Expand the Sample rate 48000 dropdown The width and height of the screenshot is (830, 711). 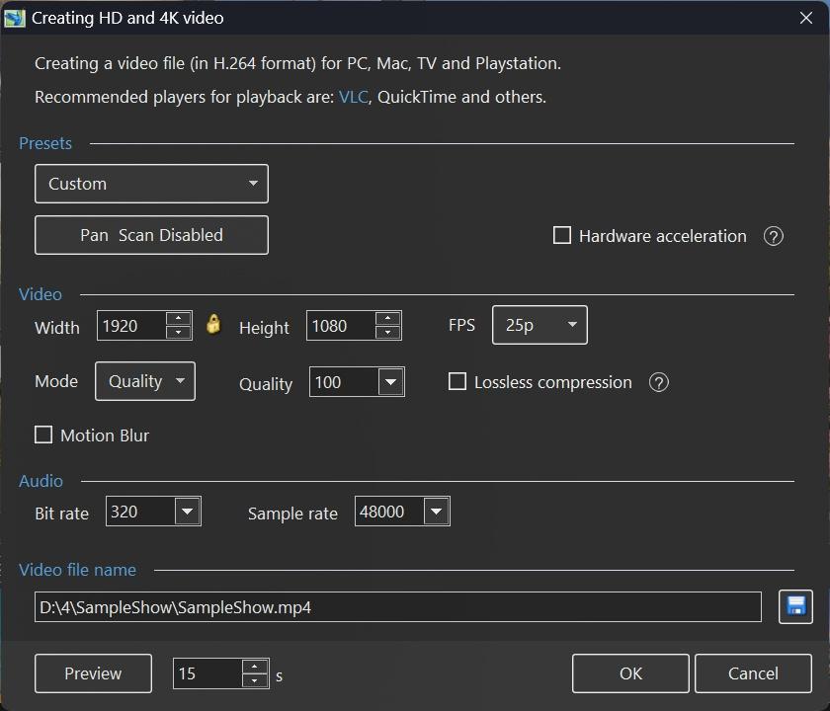[x=436, y=512]
